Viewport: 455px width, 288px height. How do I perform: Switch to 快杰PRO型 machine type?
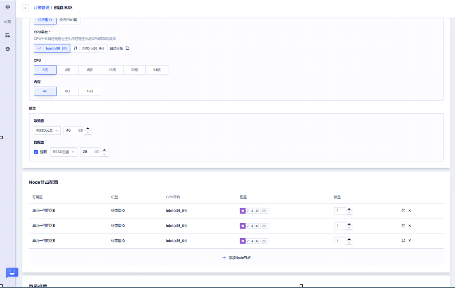(x=68, y=20)
